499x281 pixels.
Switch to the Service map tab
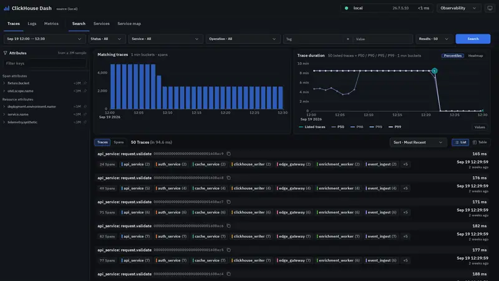129,24
